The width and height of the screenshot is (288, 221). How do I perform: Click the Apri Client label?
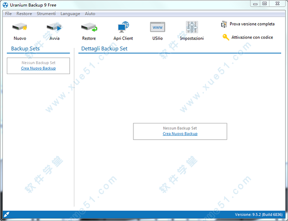tap(123, 38)
